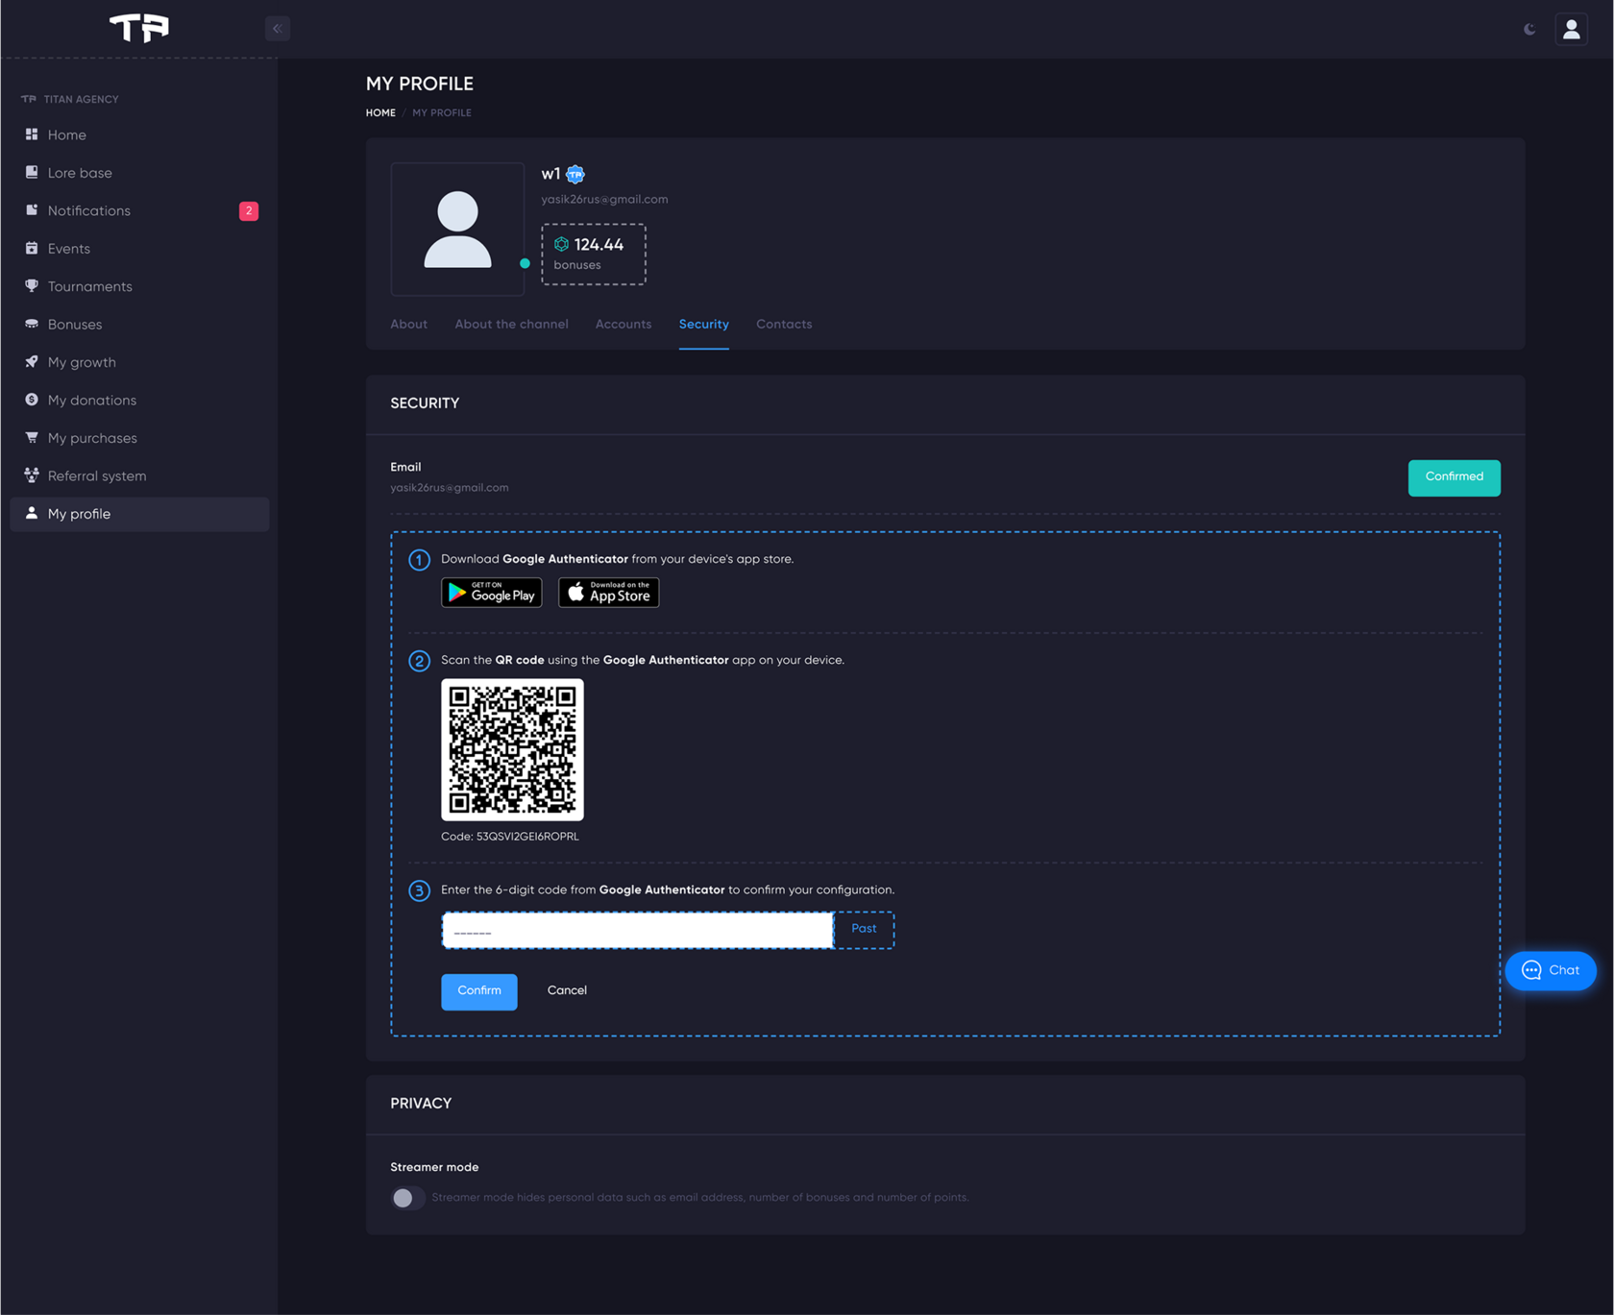This screenshot has width=1614, height=1315.
Task: Go to Notifications in the sidebar
Action: click(x=139, y=210)
